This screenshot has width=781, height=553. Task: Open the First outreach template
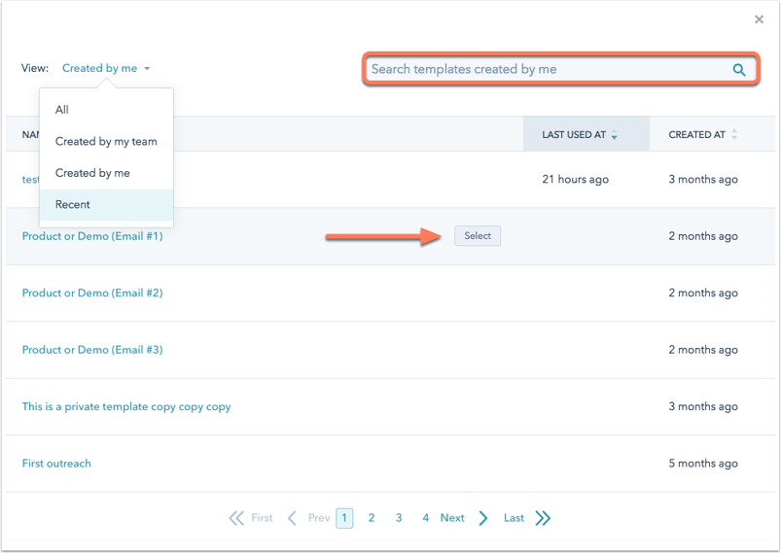pyautogui.click(x=56, y=464)
